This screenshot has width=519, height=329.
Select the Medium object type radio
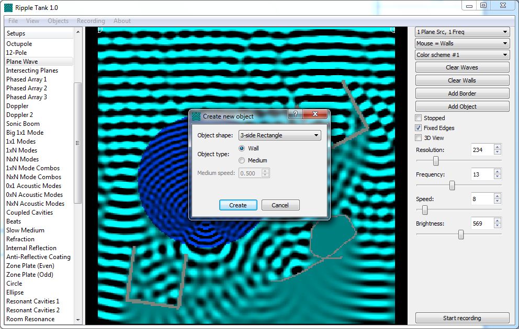pyautogui.click(x=242, y=160)
